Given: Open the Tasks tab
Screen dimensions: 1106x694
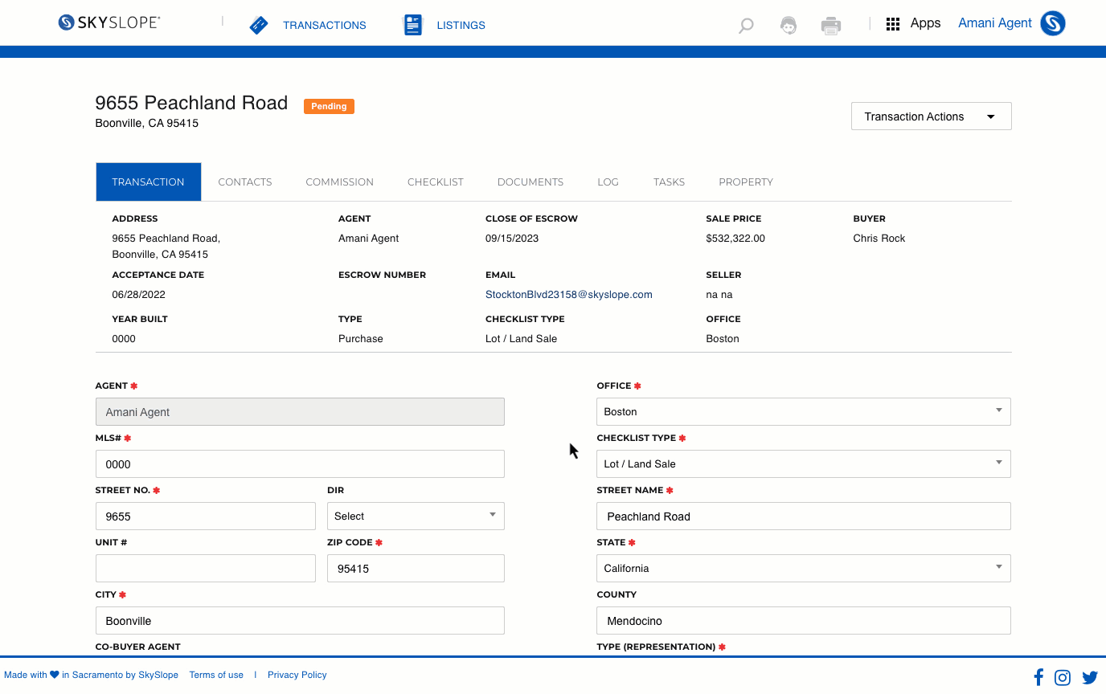Looking at the screenshot, I should (670, 182).
